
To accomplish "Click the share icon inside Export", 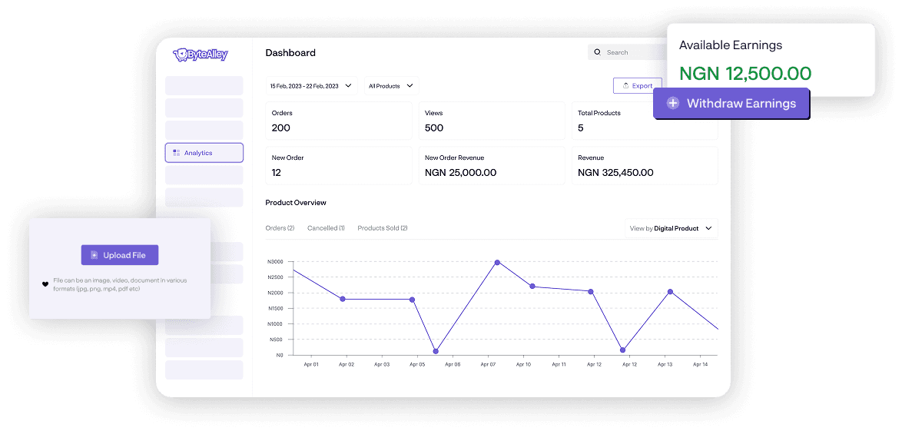I will coord(625,86).
